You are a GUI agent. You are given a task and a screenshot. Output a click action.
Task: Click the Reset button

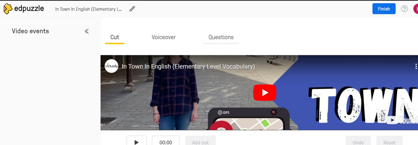tap(389, 141)
